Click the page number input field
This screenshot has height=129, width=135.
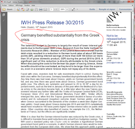pyautogui.click(x=52, y=9)
